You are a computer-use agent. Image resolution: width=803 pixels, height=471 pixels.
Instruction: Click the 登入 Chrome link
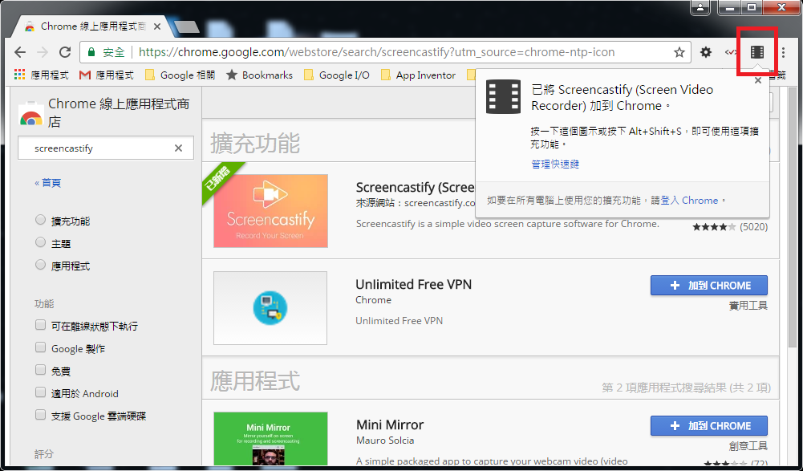tap(689, 201)
